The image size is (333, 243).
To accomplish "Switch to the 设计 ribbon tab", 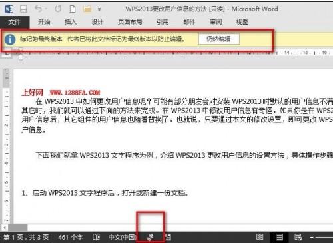I will point(97,22).
